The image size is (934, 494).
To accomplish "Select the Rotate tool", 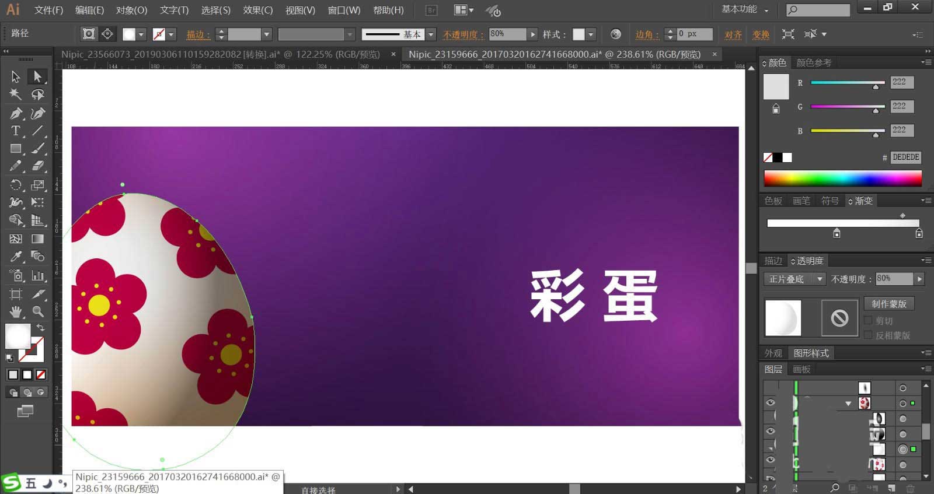I will 16,185.
